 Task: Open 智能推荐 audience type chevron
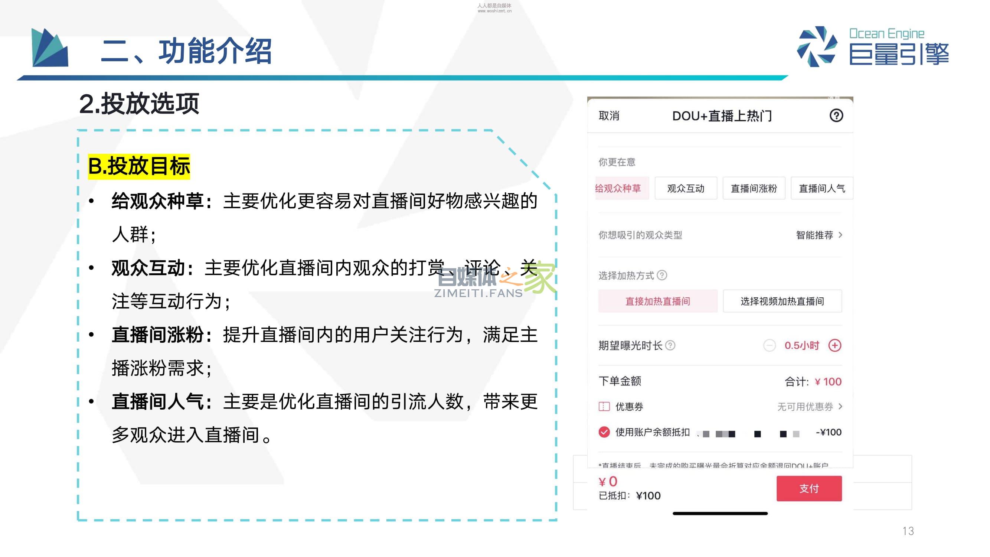840,235
